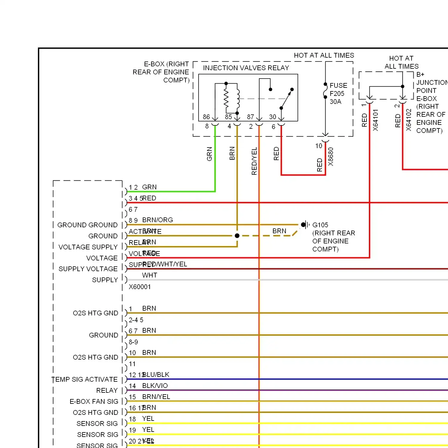The height and width of the screenshot is (448, 448).
Task: Click the 'TEMP SIG ACTIVATE' label
Action: coord(85,379)
